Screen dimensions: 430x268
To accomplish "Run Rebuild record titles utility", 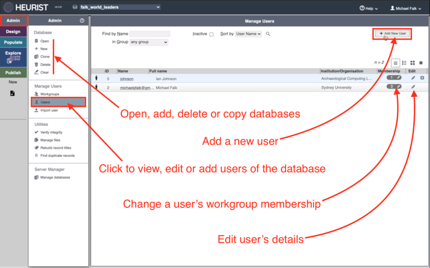I will (x=53, y=148).
